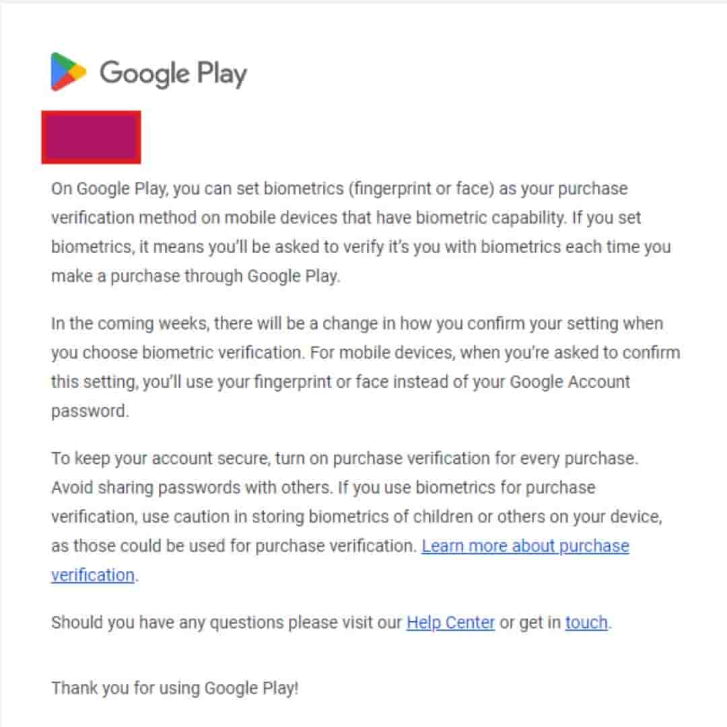Click the "Google Account" phrase
727x727 pixels.
[569, 382]
